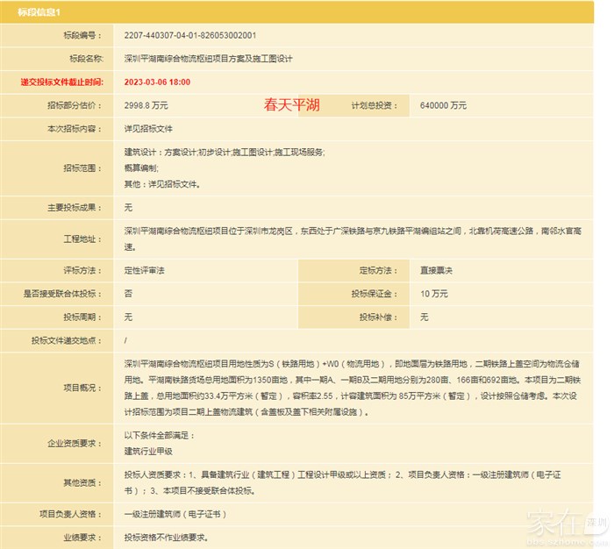Click the red deadline 2023-03-06 18:00
This screenshot has width=614, height=549.
(158, 82)
